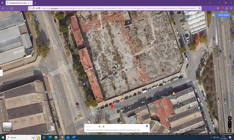Click the red location pin on map
This screenshot has width=234, height=140.
click(112, 107)
